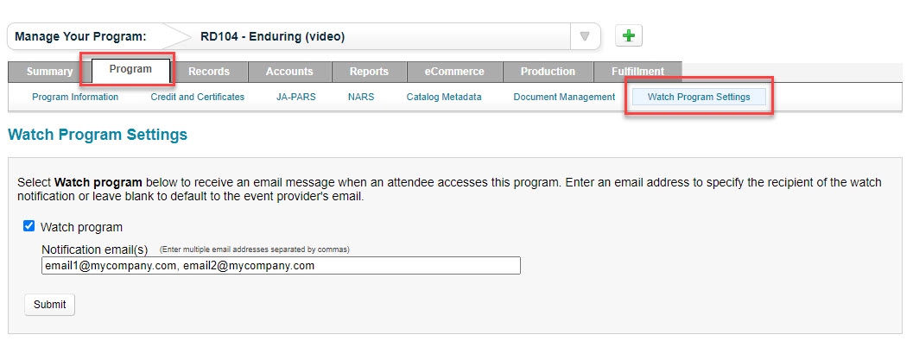
Task: Click the Notification email(s) input field
Action: [x=281, y=266]
